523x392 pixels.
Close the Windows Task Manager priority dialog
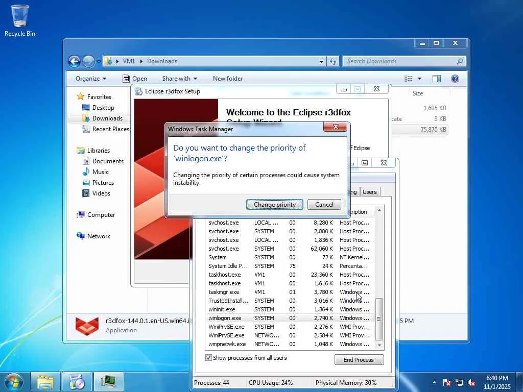coord(335,127)
